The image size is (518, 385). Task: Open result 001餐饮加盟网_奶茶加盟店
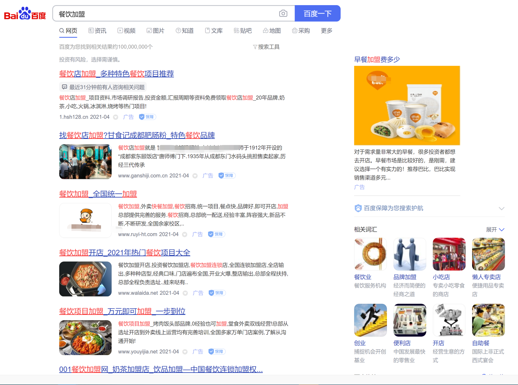161,369
